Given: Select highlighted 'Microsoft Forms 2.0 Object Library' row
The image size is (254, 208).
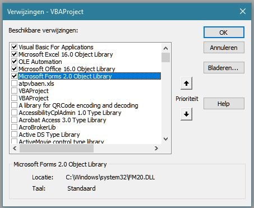Looking at the screenshot, I should pyautogui.click(x=89, y=76).
